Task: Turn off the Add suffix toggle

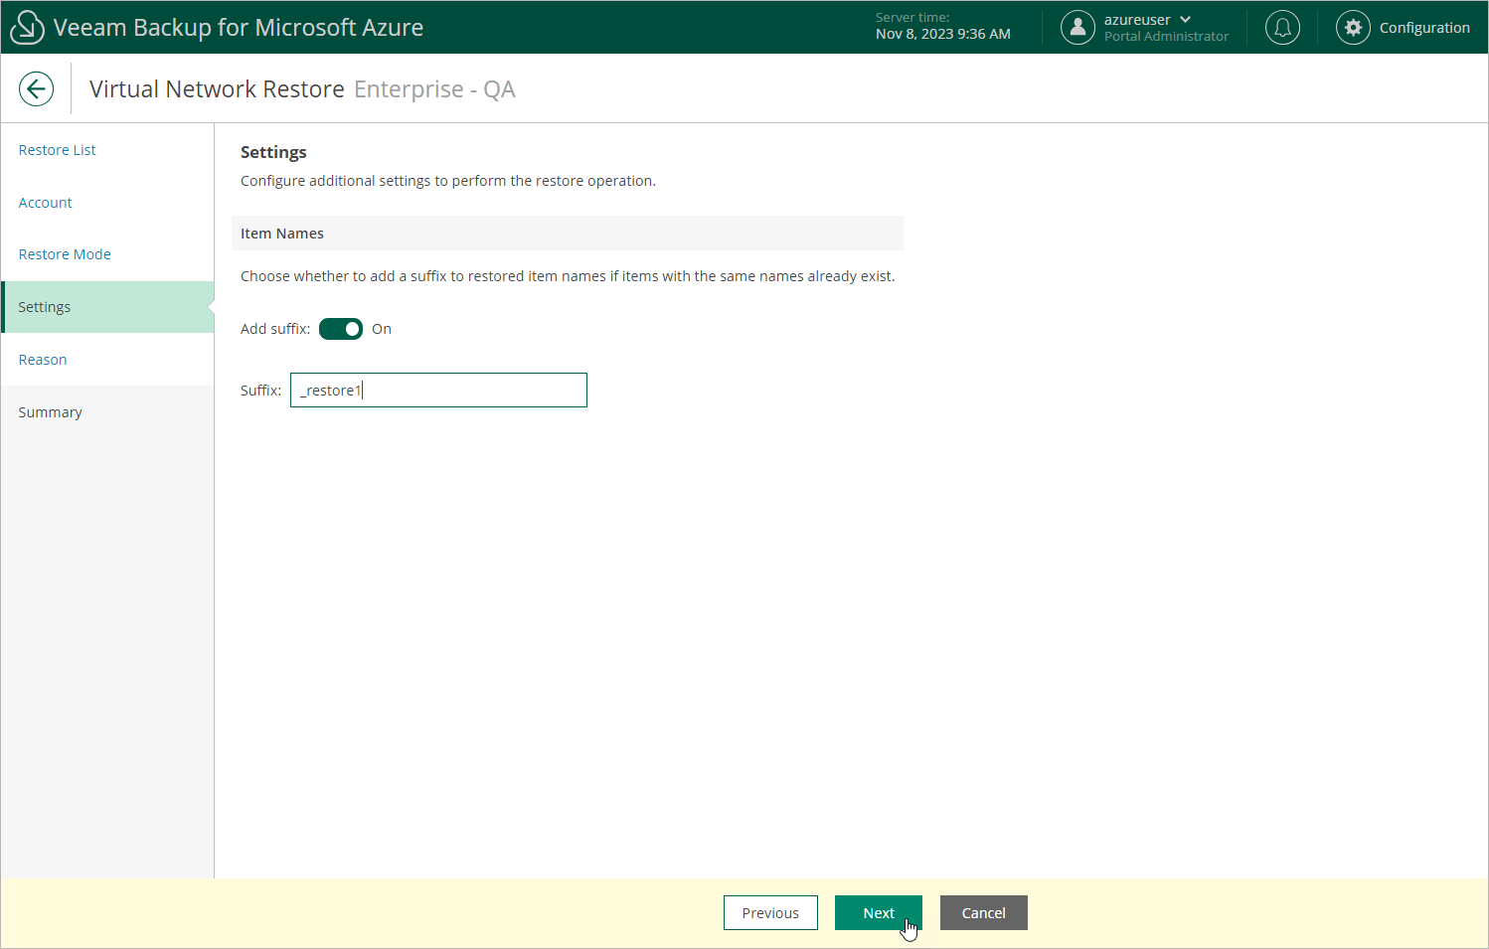Action: pyautogui.click(x=341, y=329)
